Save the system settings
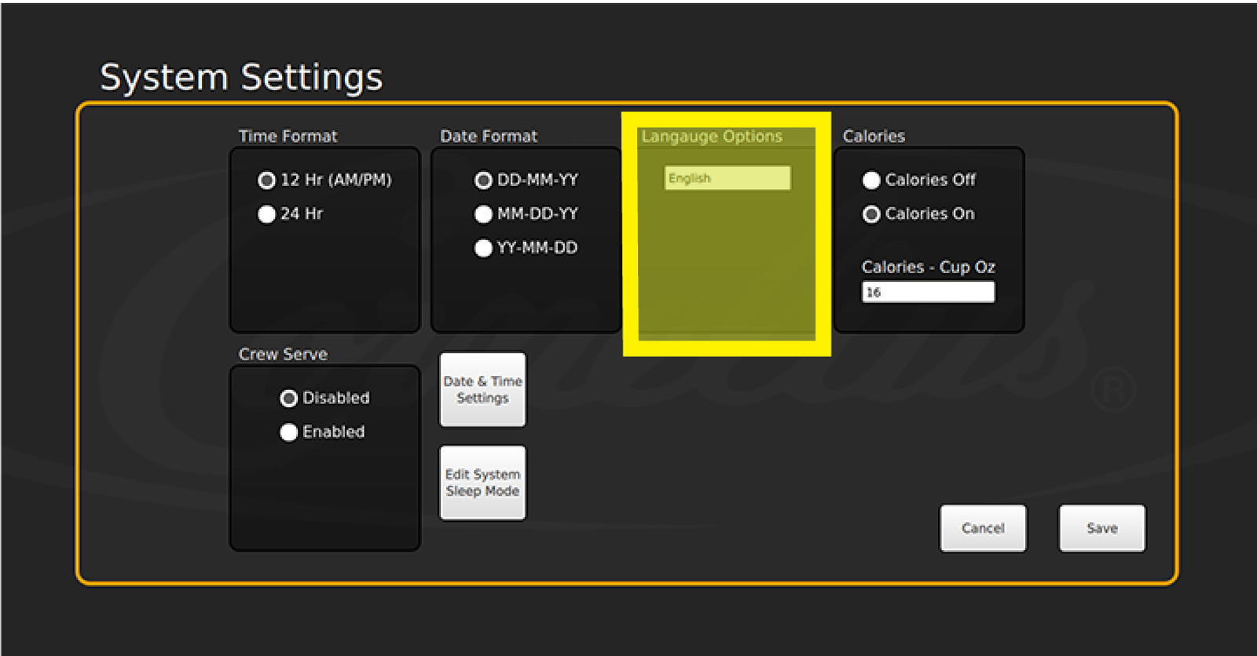Image resolution: width=1257 pixels, height=656 pixels. (x=1101, y=528)
